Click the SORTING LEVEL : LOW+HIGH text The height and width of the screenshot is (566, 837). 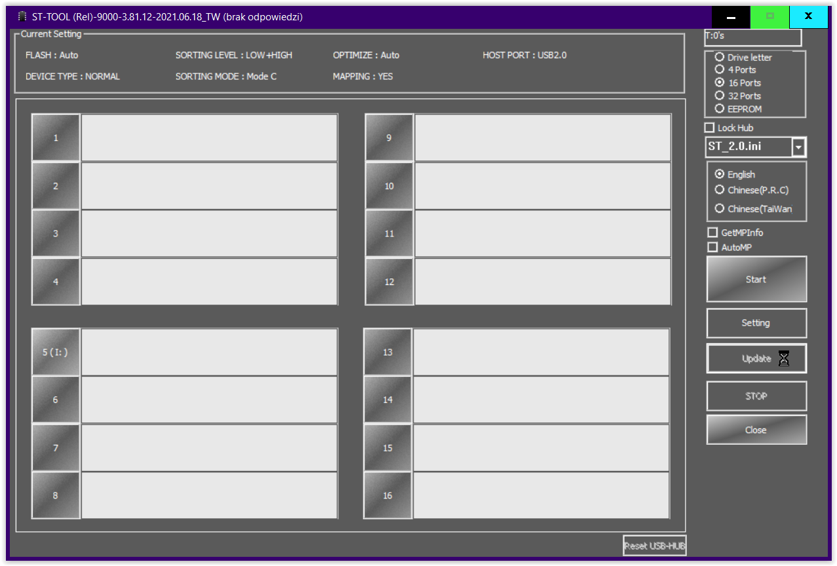[234, 55]
